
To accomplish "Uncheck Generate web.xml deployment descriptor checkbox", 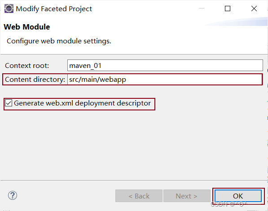I will (9, 103).
